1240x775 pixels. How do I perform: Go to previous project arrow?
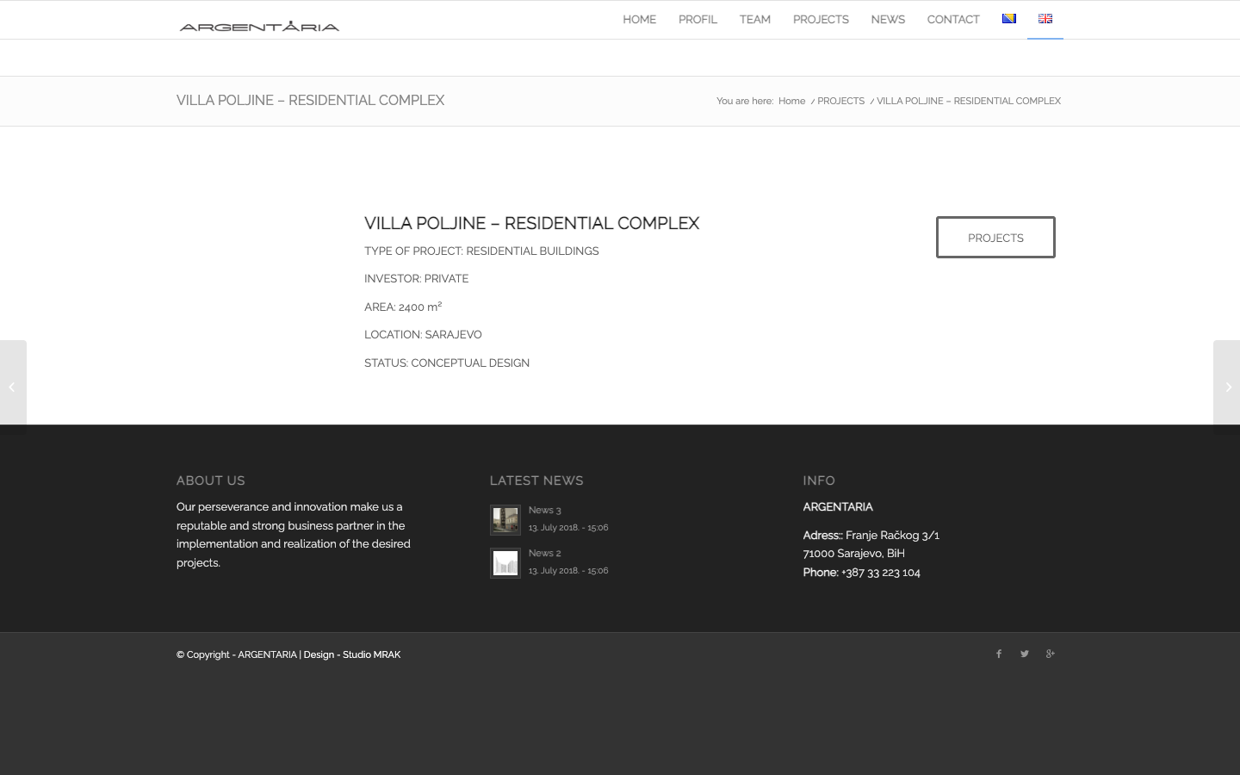pyautogui.click(x=12, y=387)
